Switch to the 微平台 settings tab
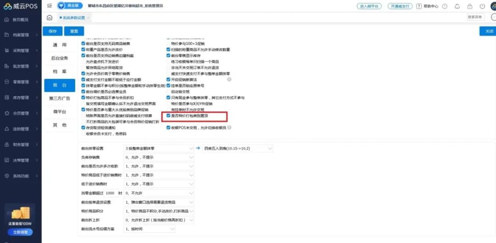This screenshot has height=243, width=496. (x=59, y=112)
